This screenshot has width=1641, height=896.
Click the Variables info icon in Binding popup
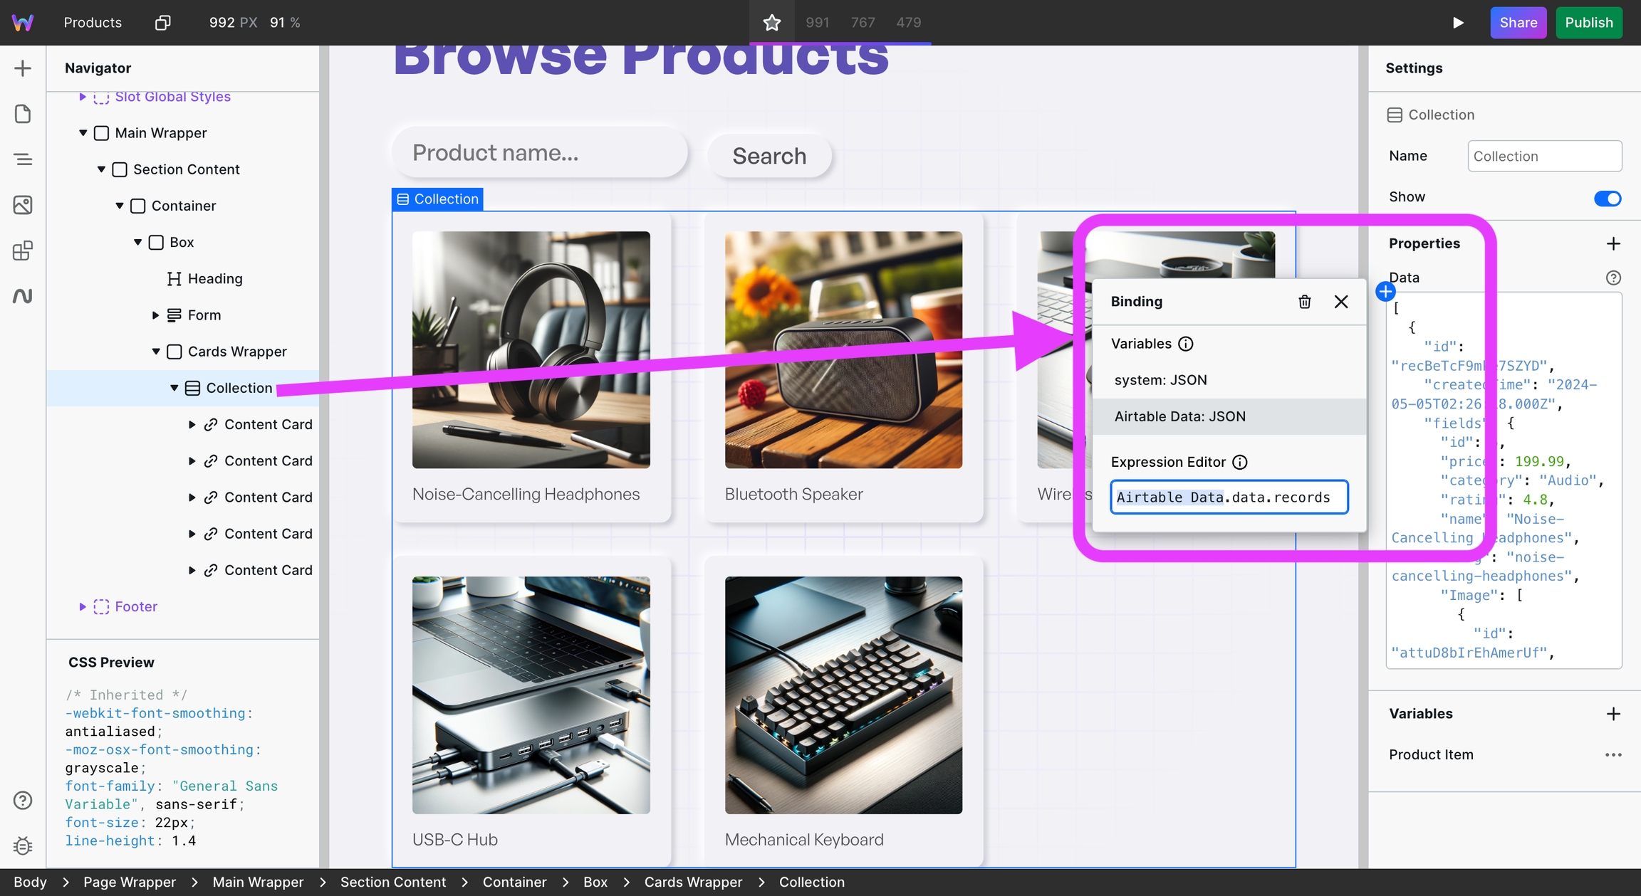(x=1186, y=344)
